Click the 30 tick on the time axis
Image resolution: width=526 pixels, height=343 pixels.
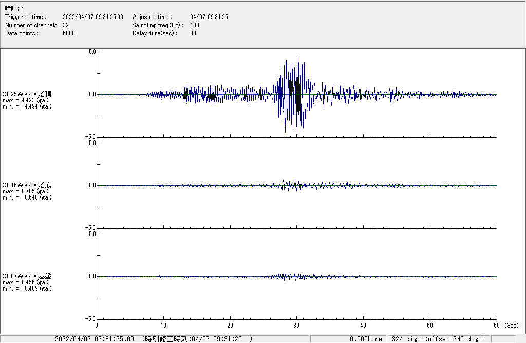(296, 326)
